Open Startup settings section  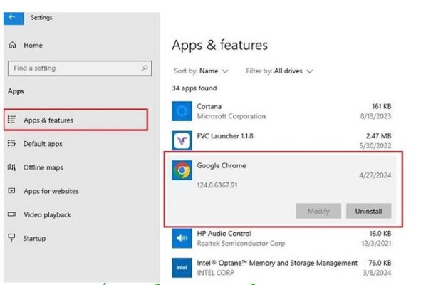(x=35, y=239)
